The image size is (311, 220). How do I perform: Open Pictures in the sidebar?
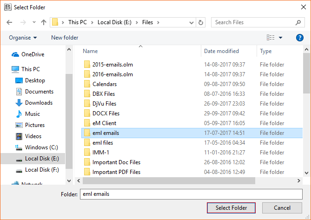pos(30,125)
